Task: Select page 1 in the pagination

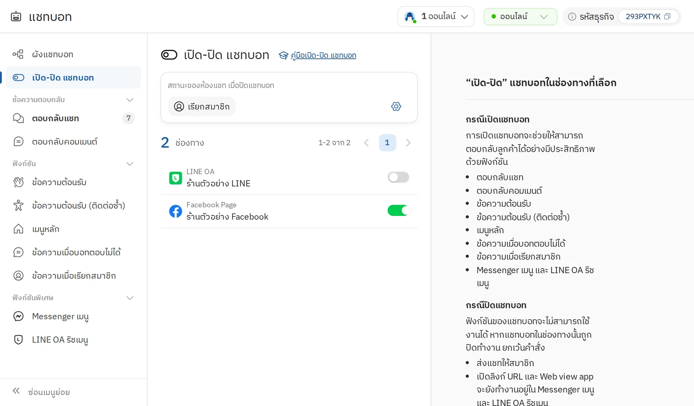Action: [387, 143]
